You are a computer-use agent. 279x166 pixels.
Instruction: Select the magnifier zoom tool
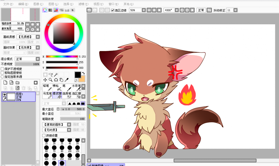(x=51, y=80)
